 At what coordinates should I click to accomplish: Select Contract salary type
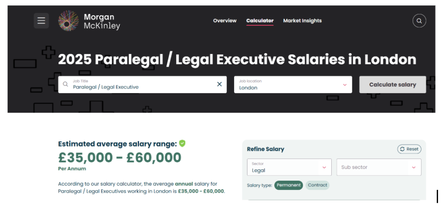pos(317,185)
